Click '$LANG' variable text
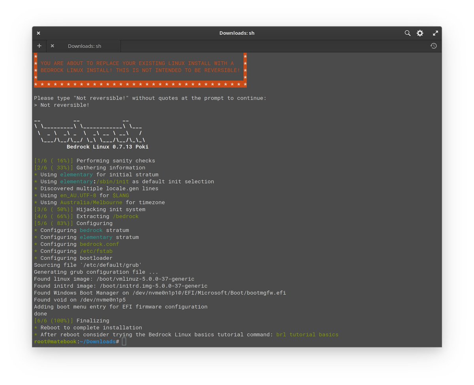Screen dimensions: 474x385 tap(121, 195)
